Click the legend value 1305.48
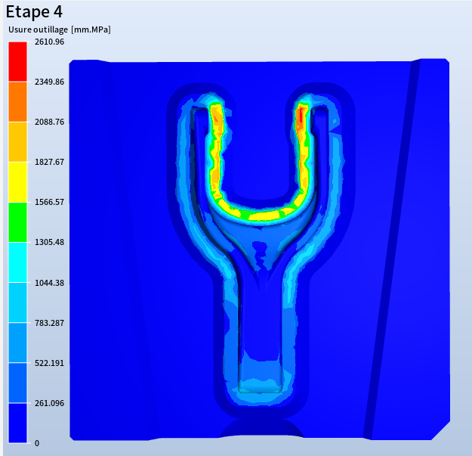This screenshot has width=472, height=456. point(49,242)
